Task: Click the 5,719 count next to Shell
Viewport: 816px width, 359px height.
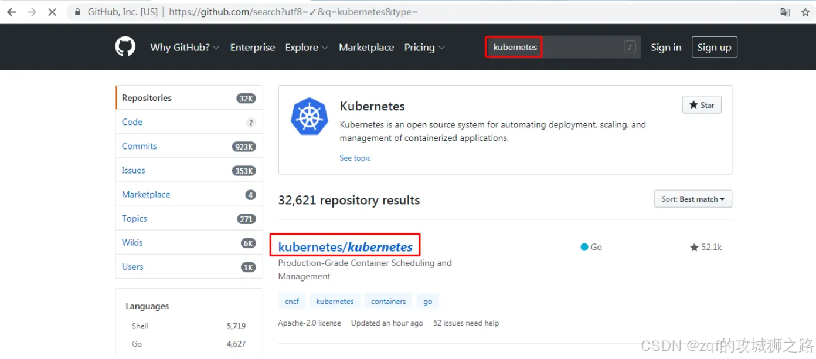Action: pyautogui.click(x=236, y=326)
